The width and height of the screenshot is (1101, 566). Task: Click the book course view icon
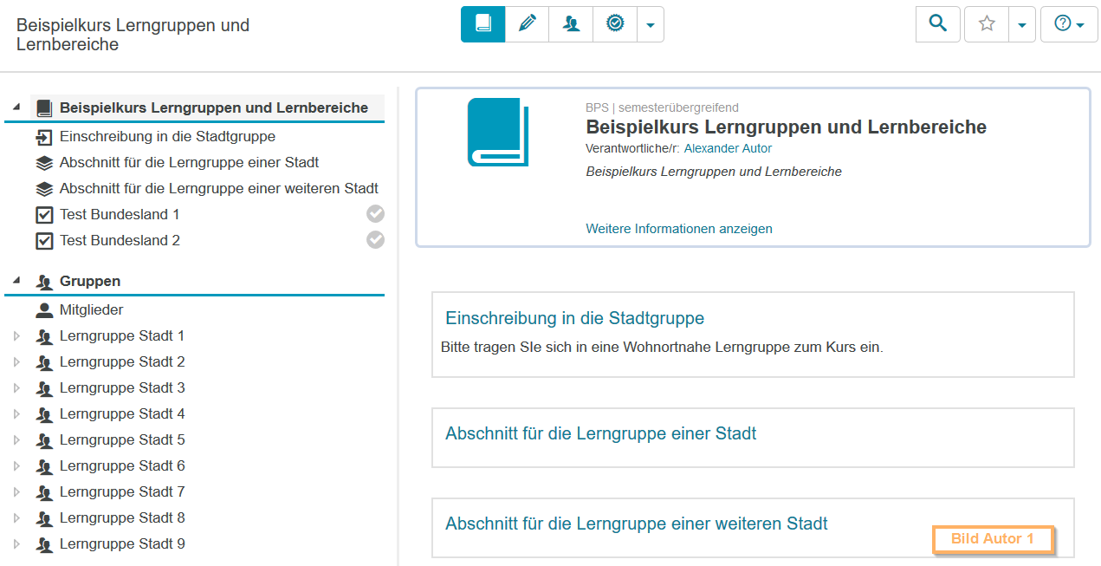(x=483, y=24)
